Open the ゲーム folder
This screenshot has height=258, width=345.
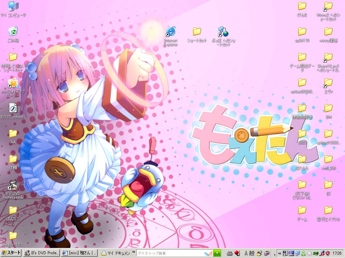pyautogui.click(x=302, y=213)
